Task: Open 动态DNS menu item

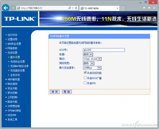Action: [x=12, y=115]
